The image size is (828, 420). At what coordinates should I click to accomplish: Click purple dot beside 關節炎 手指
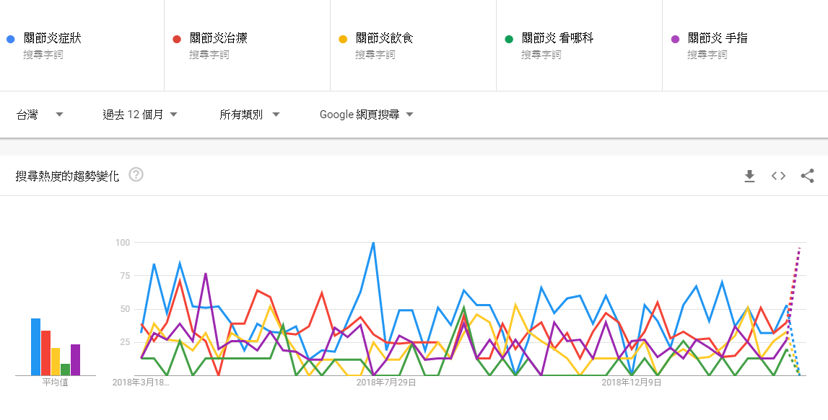675,39
